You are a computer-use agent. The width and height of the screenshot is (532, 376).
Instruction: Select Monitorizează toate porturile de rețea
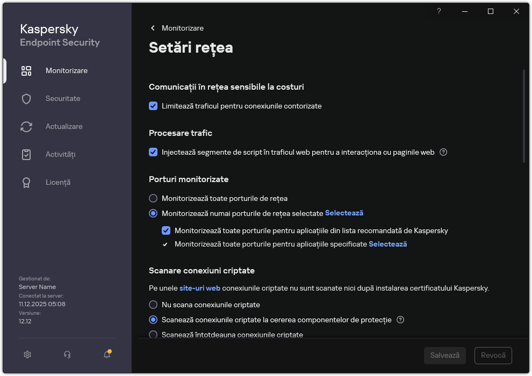[x=153, y=198]
